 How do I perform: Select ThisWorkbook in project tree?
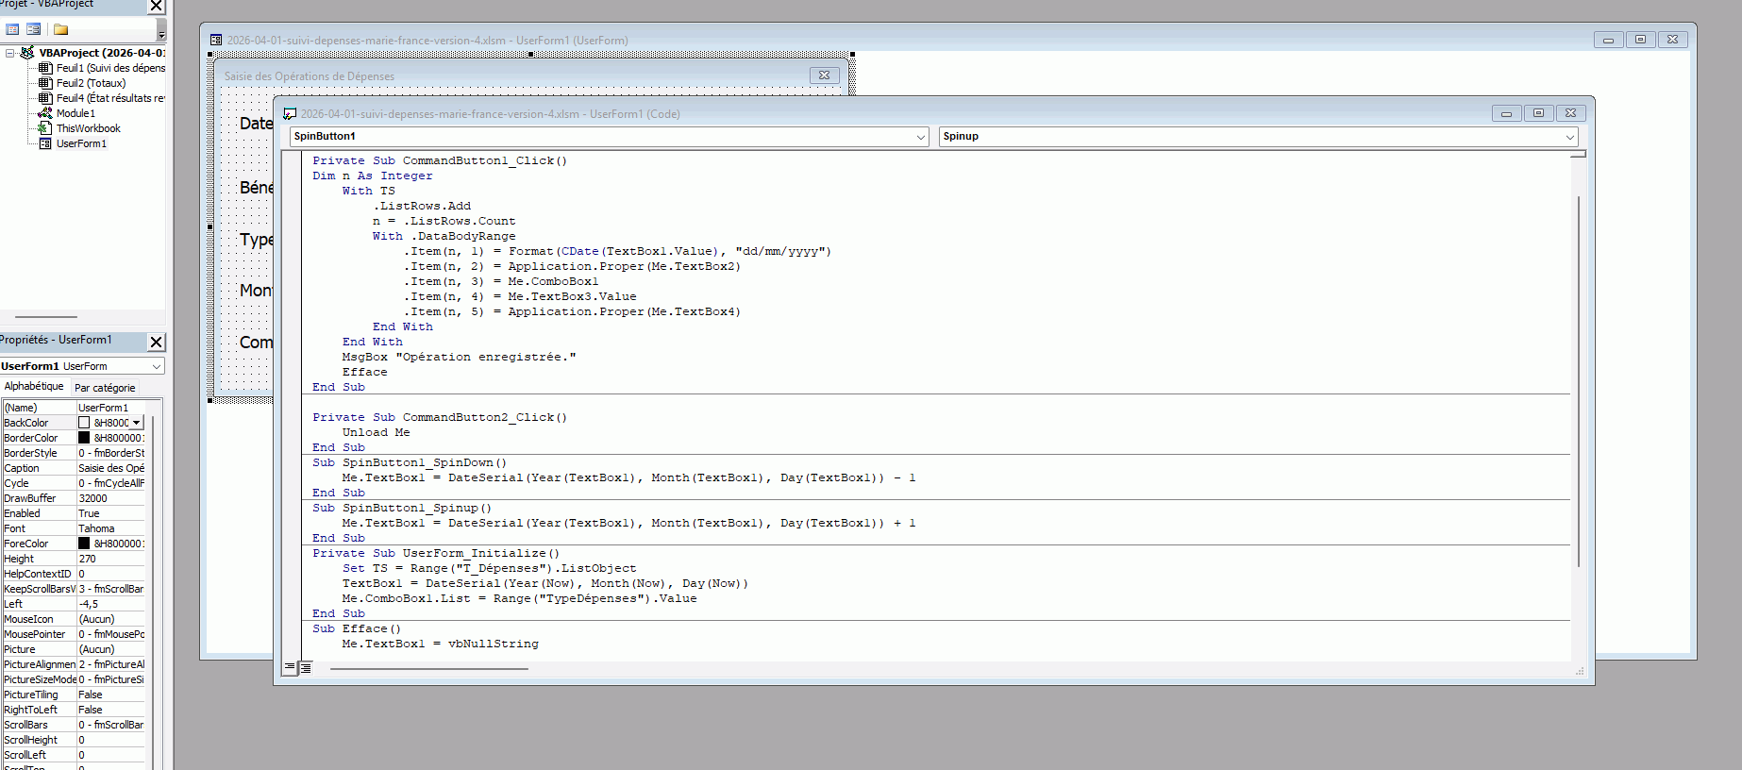88,128
